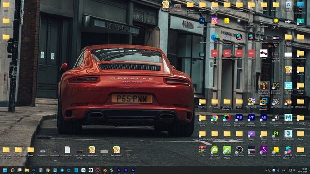Select the WinRAR archive on desktop

[x=202, y=150]
